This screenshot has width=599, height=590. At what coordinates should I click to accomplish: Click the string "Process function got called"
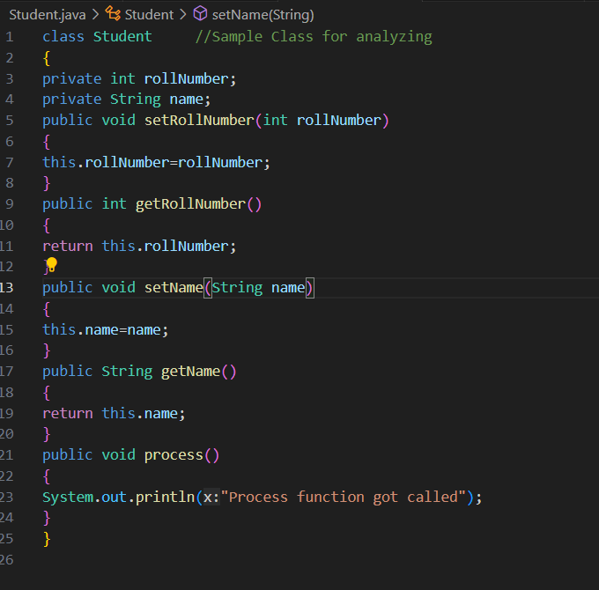343,497
